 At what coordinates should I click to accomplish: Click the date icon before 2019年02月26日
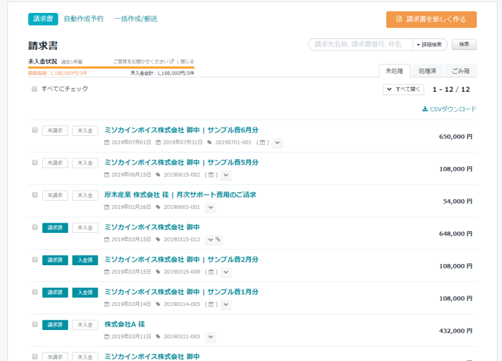pos(107,207)
